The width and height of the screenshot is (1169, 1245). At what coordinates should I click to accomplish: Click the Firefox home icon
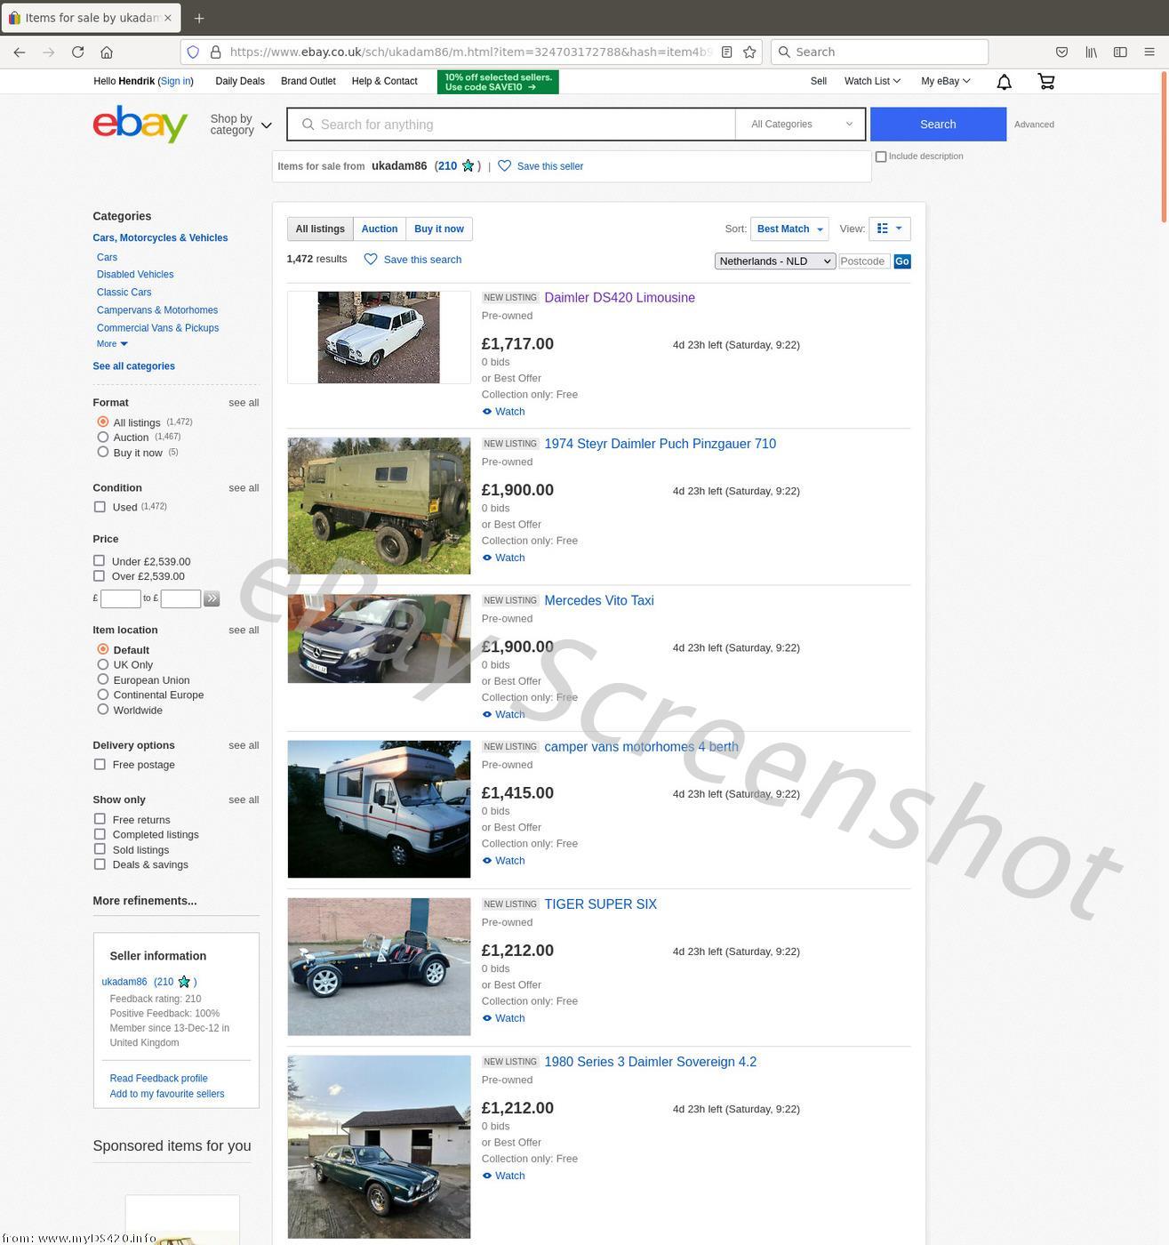click(x=107, y=52)
